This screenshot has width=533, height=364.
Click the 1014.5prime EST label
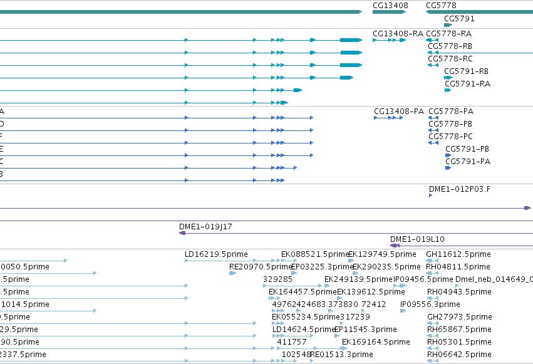[x=25, y=304]
